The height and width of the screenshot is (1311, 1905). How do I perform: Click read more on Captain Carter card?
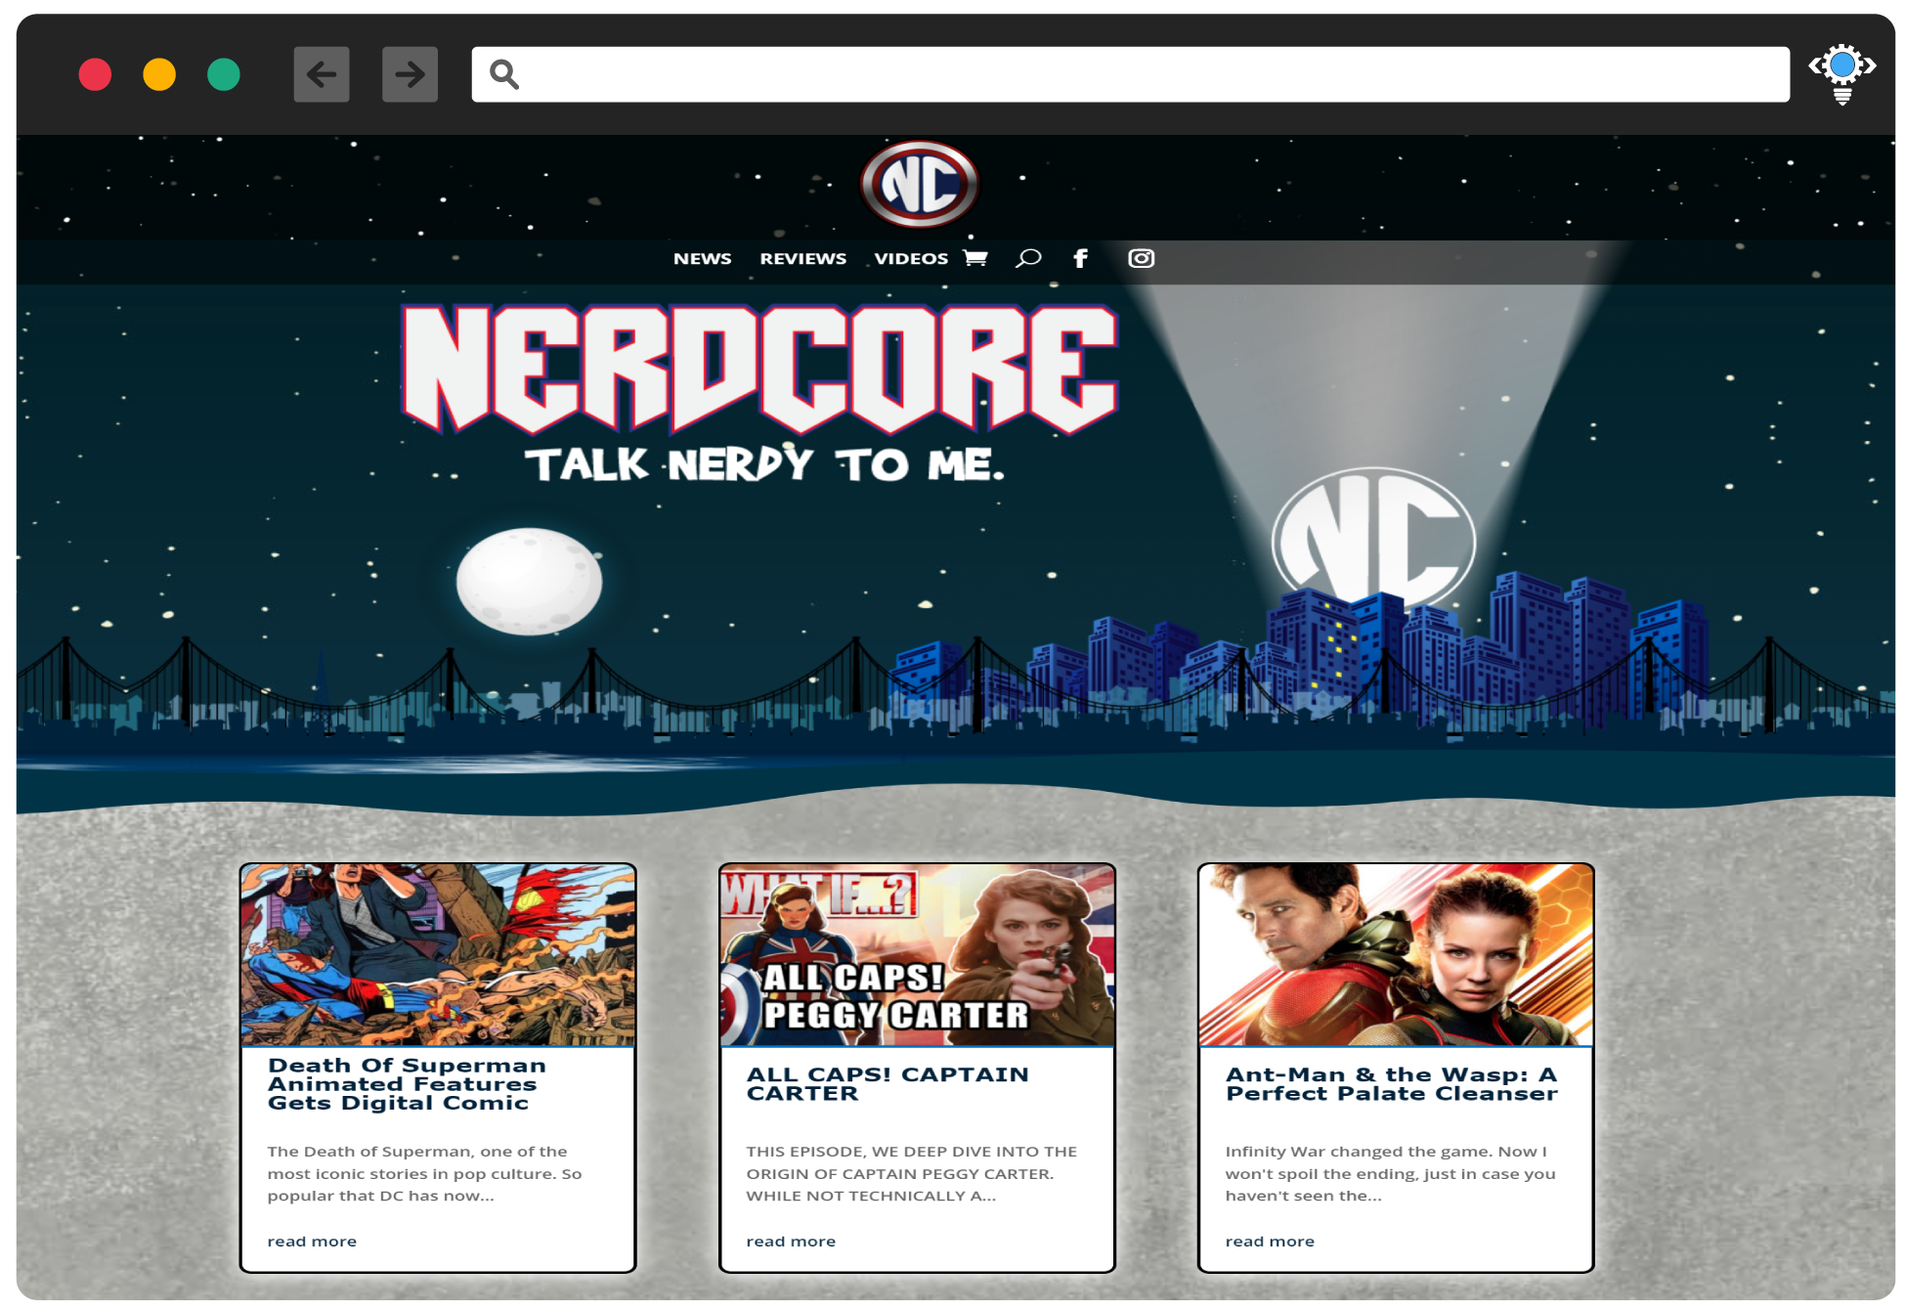(791, 1242)
